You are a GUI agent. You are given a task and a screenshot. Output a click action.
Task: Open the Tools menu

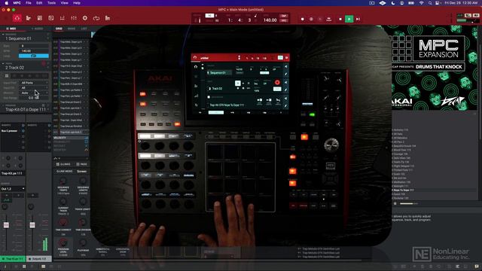pos(51,3)
